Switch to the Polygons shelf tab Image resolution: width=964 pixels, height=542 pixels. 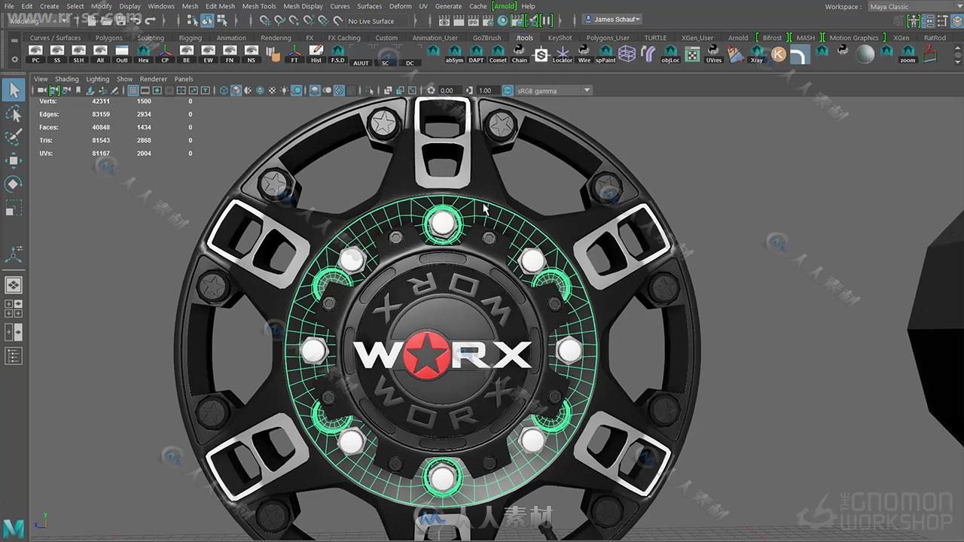[x=108, y=38]
